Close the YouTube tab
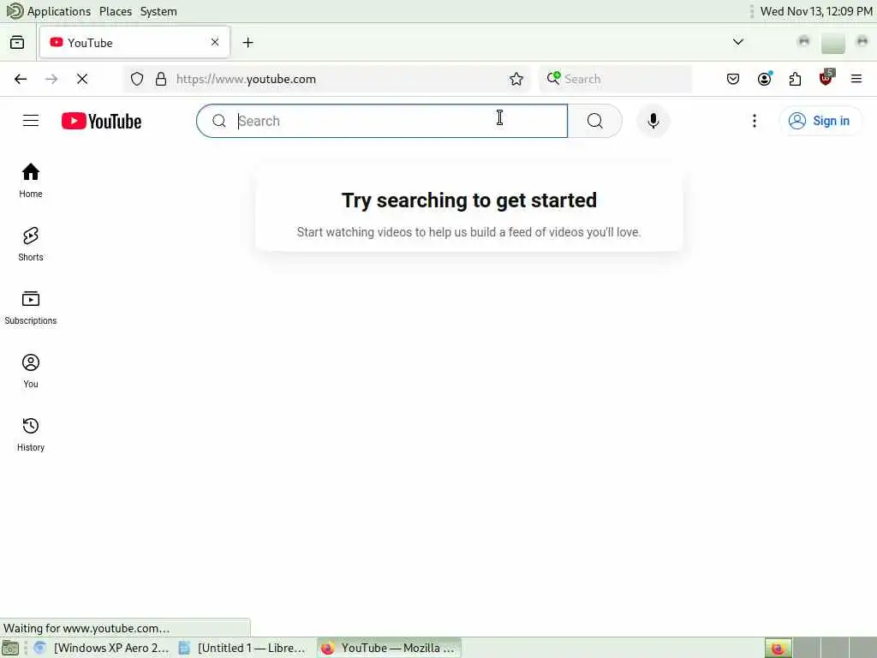 215,42
